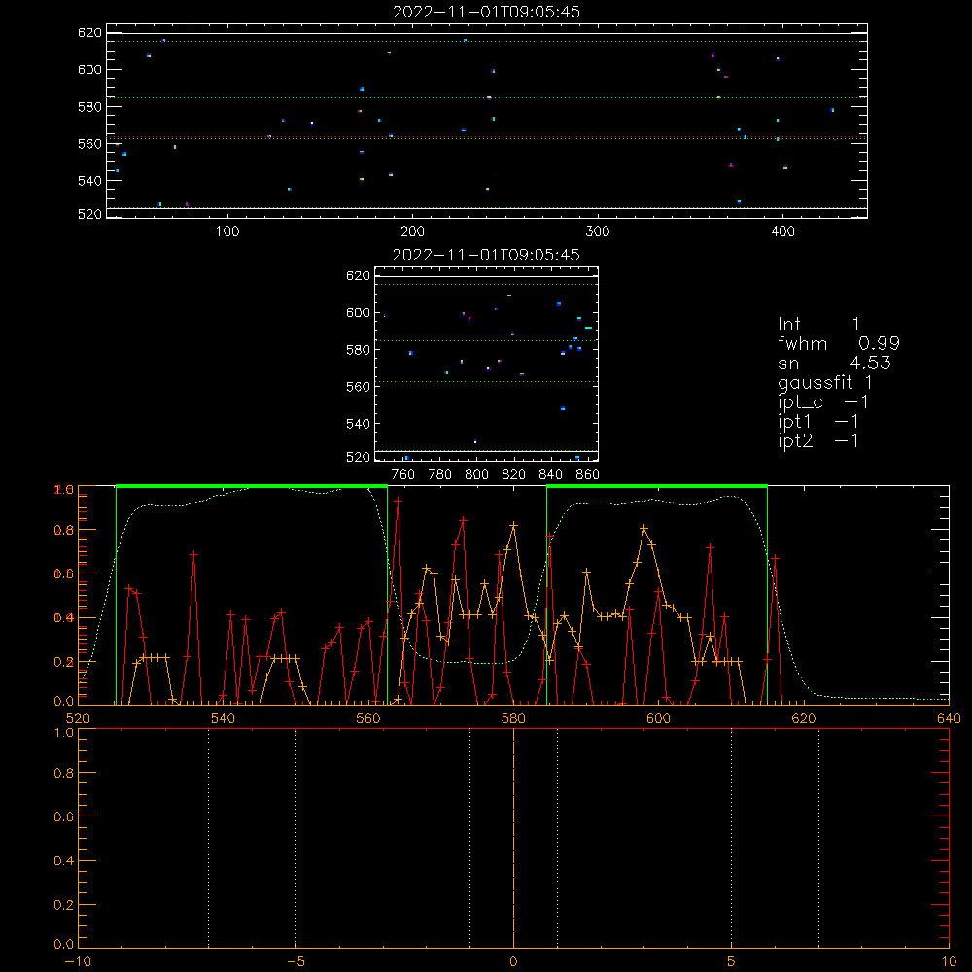This screenshot has height=972, width=972.
Task: Click x-axis label 760 on small scatter plot
Action: click(403, 475)
